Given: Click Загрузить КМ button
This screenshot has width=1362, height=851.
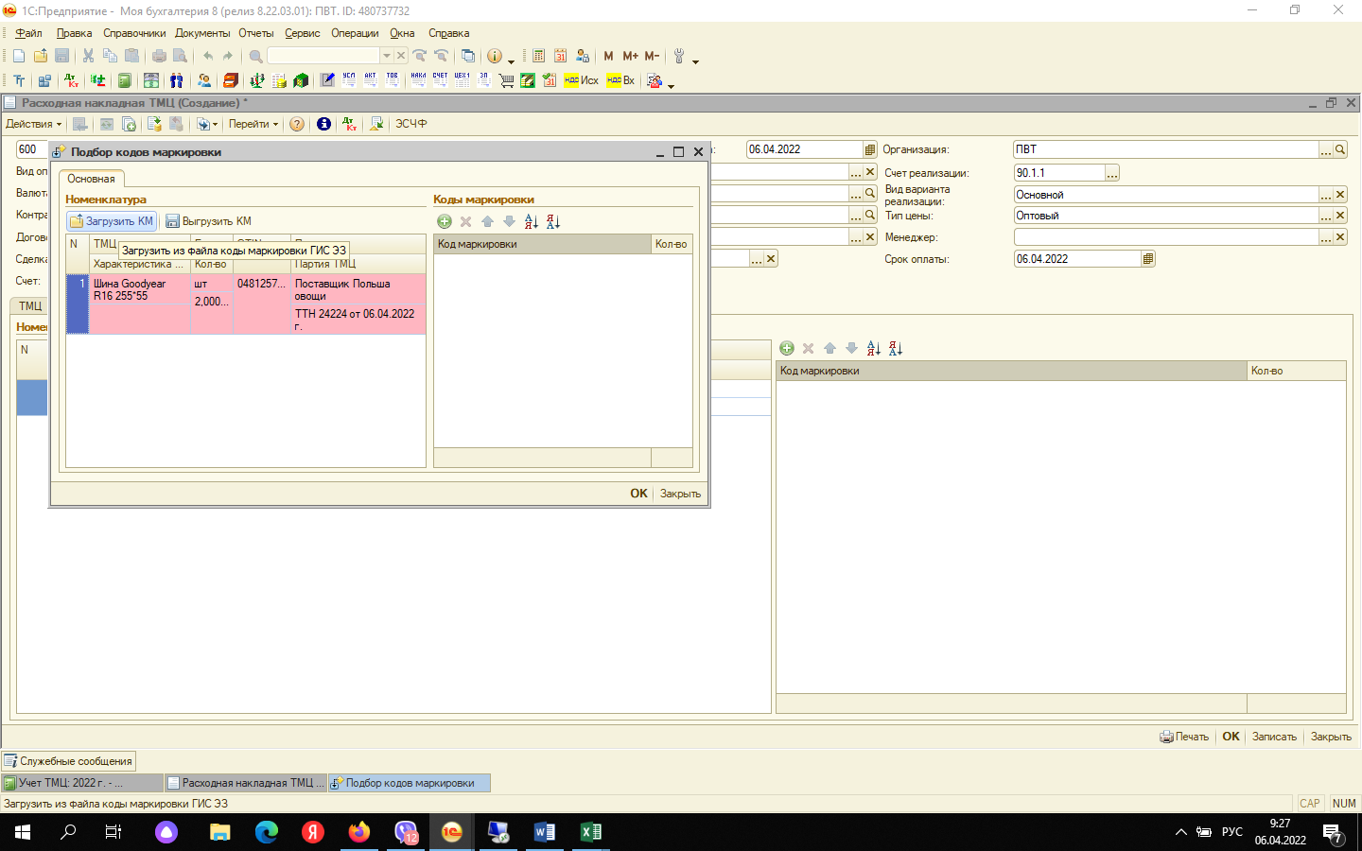Looking at the screenshot, I should click(x=112, y=221).
